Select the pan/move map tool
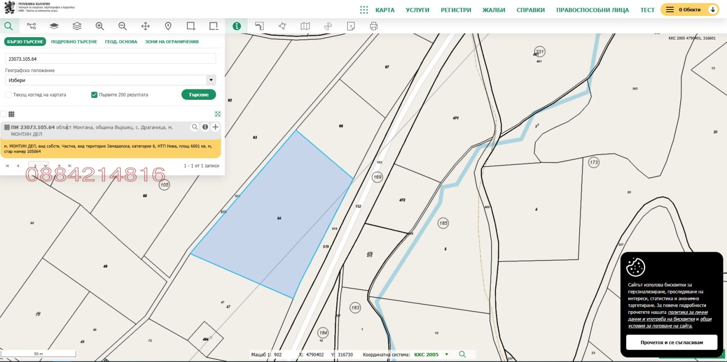This screenshot has height=362, width=727. click(145, 26)
